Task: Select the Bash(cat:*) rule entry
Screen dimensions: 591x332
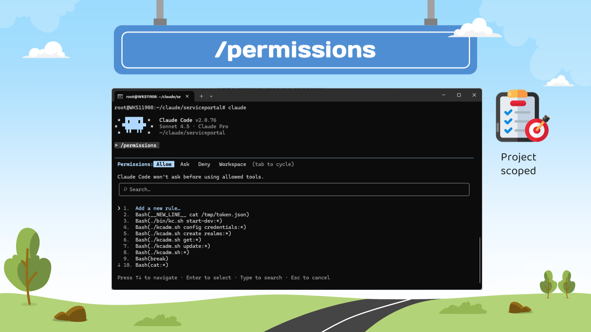Action: (152, 265)
